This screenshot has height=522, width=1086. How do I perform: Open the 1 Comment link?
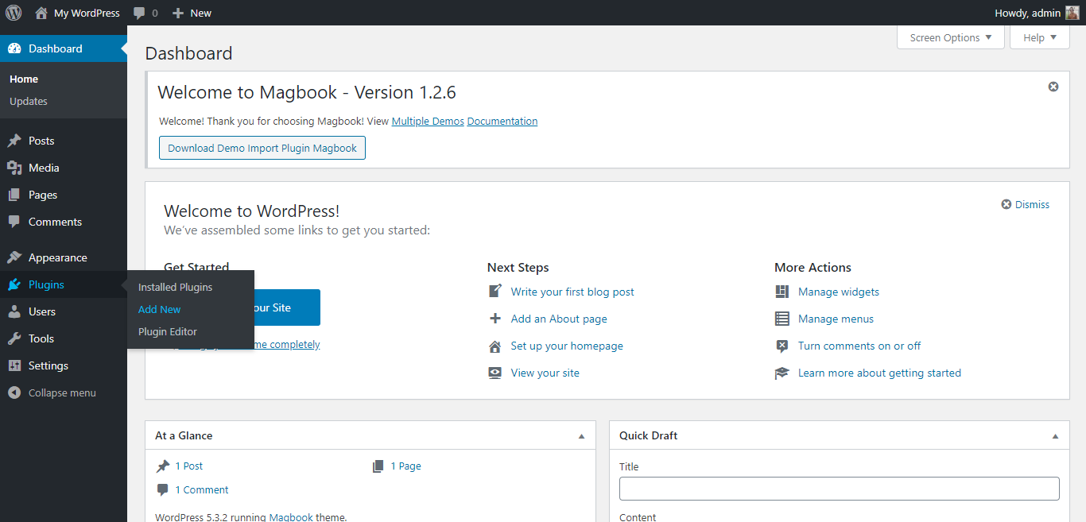click(202, 490)
